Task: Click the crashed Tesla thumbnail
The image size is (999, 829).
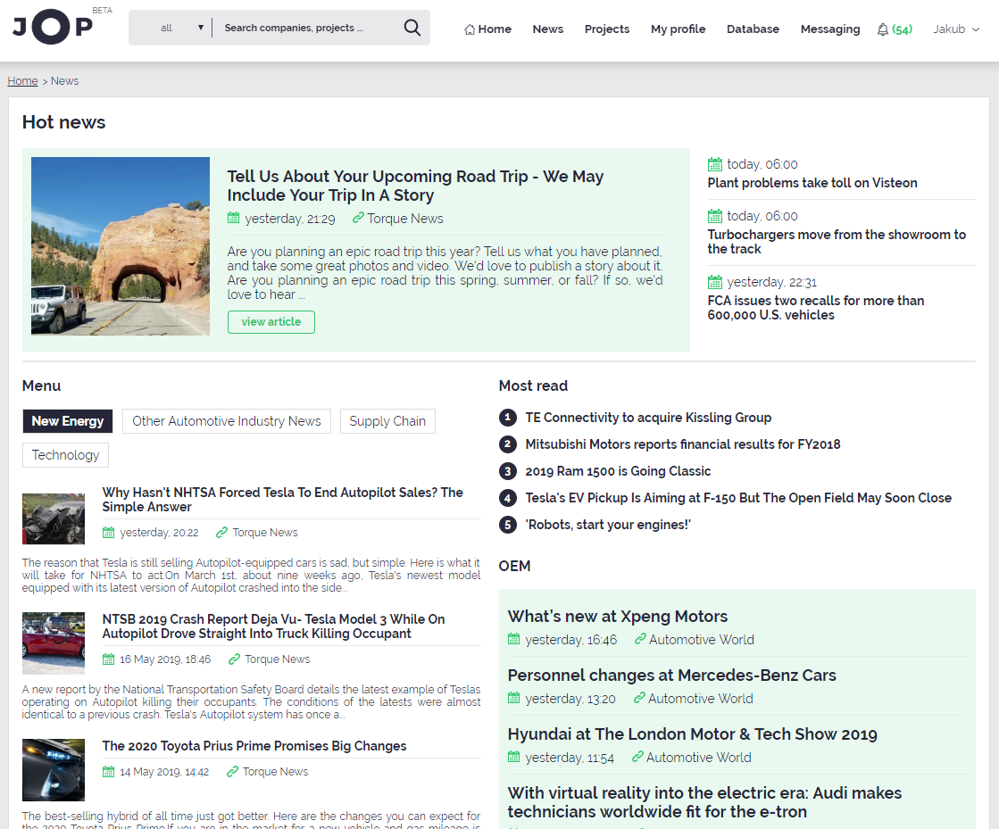Action: point(54,518)
